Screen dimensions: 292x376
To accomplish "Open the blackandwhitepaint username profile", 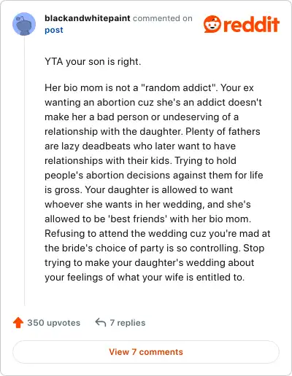I will coord(88,18).
